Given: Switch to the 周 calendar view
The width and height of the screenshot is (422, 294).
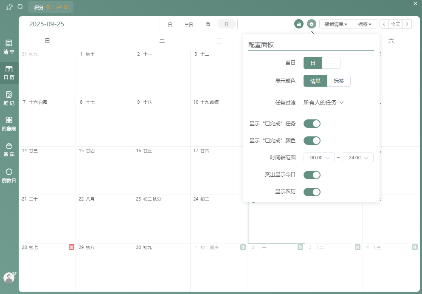Looking at the screenshot, I should [208, 24].
